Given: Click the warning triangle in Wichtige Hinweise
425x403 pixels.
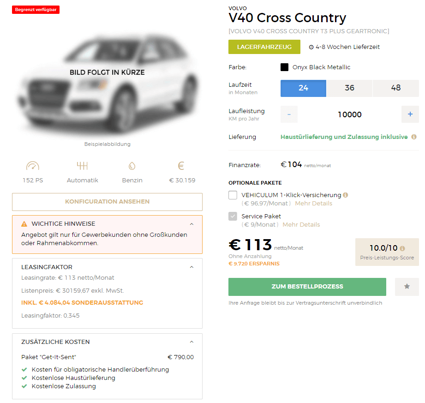Looking at the screenshot, I should [x=24, y=224].
